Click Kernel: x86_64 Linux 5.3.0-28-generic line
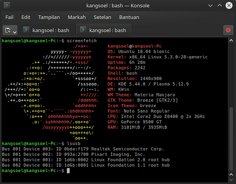The width and height of the screenshot is (236, 184). point(158,57)
